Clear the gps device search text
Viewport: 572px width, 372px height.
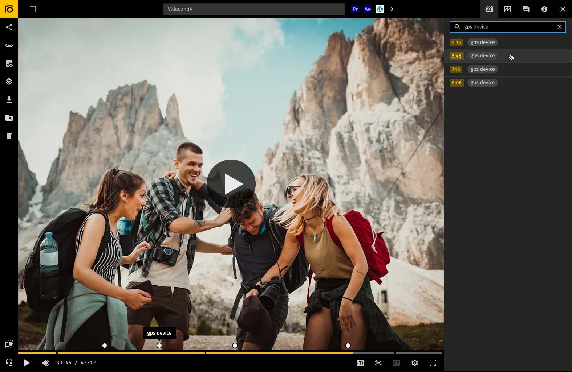(x=560, y=27)
